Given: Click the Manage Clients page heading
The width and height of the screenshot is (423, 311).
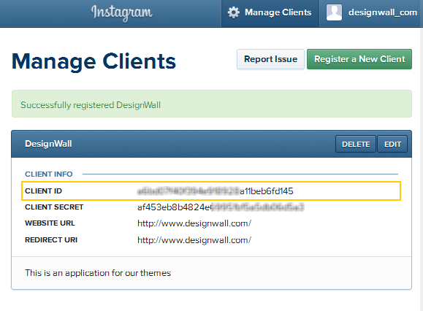Looking at the screenshot, I should [x=94, y=61].
